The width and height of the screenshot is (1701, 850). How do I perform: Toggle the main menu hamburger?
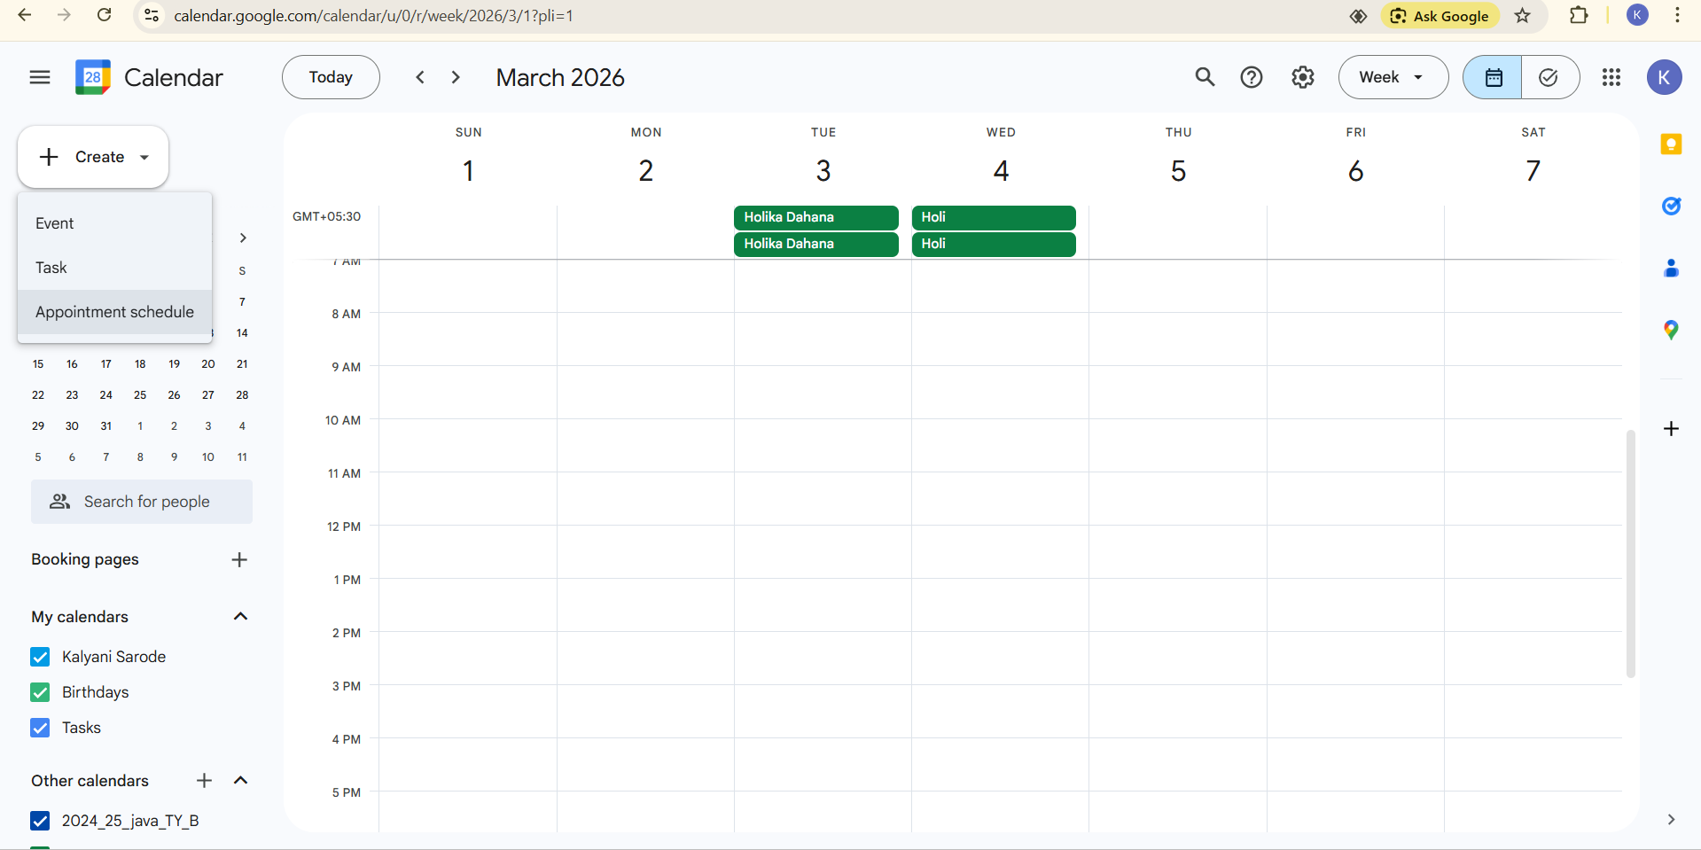[x=40, y=77]
